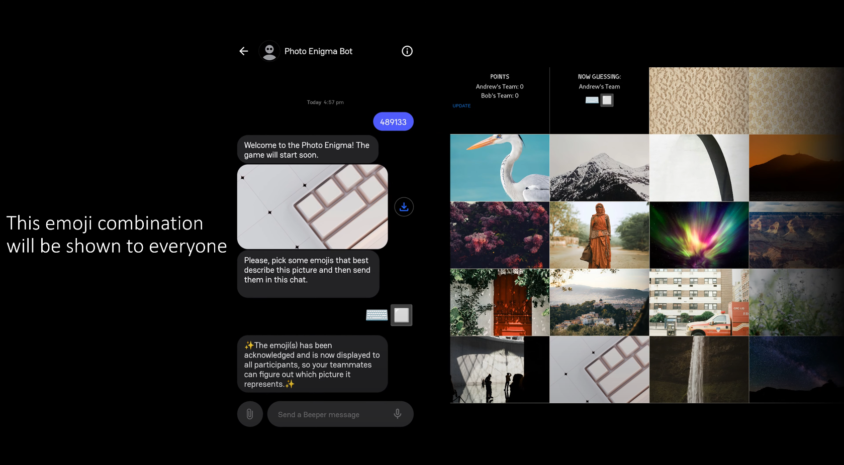Pick the aurora borealis photo
Viewport: 844px width, 465px height.
pos(699,235)
